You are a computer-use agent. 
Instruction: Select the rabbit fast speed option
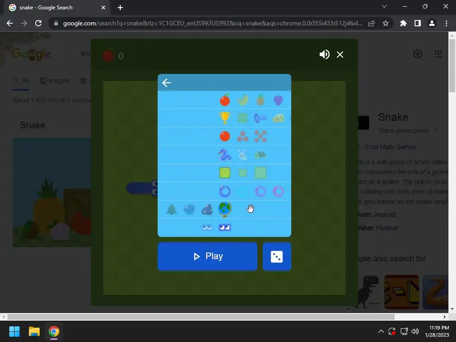click(243, 155)
